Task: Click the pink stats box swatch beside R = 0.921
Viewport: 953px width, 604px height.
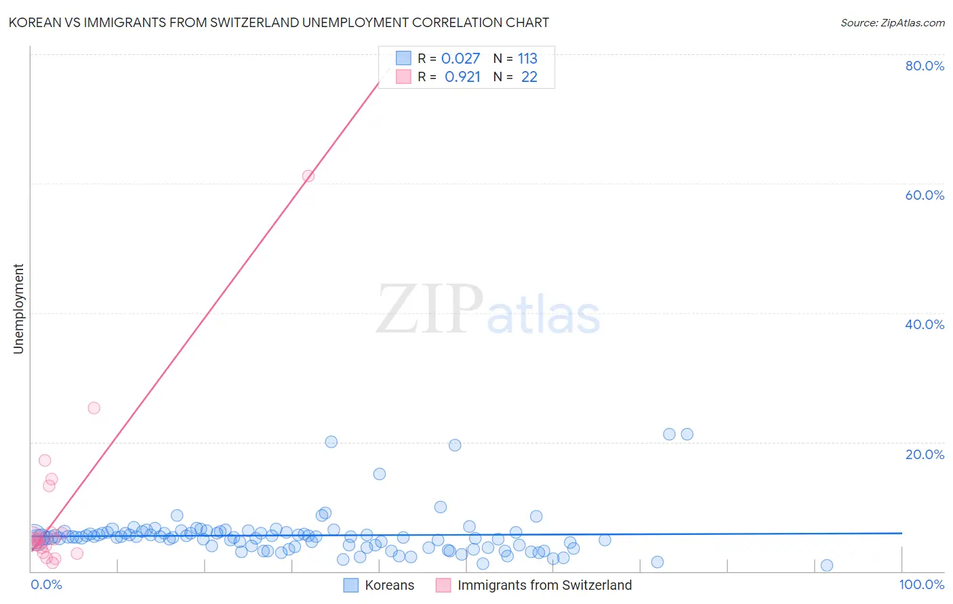Action: point(403,77)
